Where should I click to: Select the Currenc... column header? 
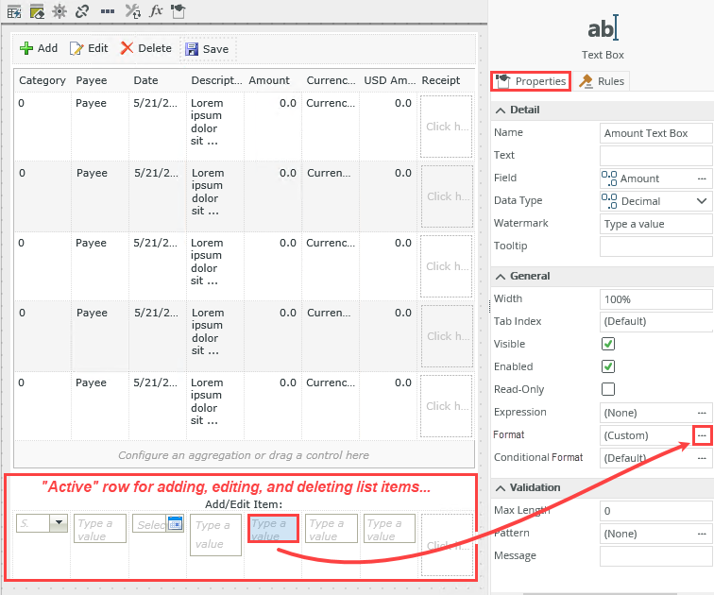(331, 80)
